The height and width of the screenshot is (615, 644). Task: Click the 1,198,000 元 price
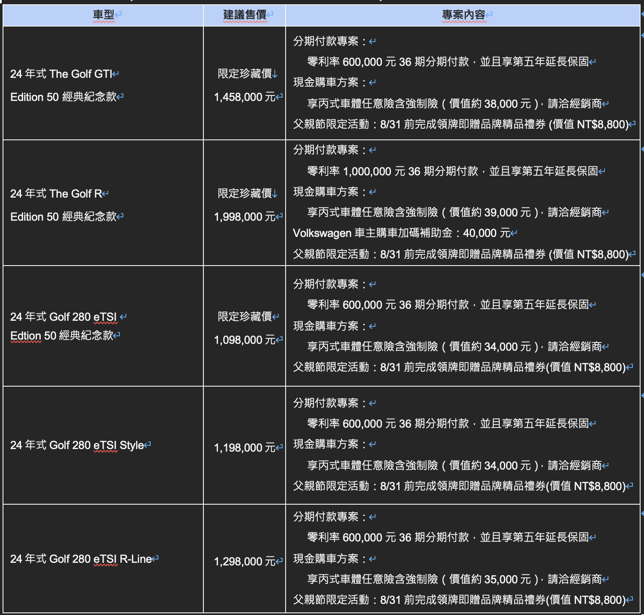tap(244, 448)
